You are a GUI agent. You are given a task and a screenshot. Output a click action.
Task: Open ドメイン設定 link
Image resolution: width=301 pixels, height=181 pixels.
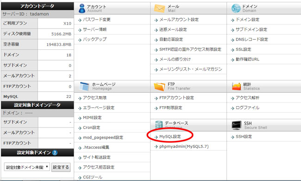click(247, 19)
